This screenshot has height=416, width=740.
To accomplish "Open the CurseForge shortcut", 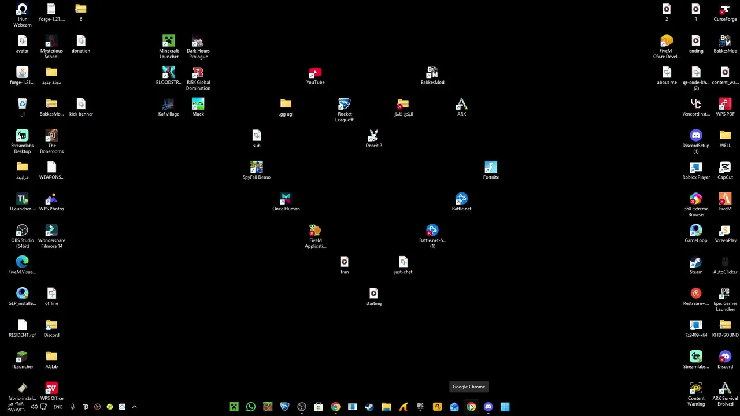I will (x=725, y=13).
